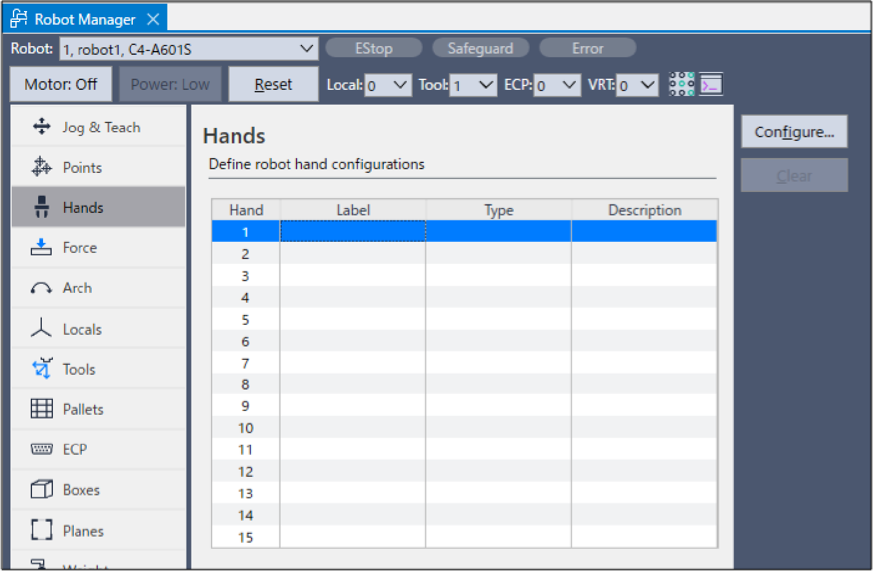Select the Pallets grid icon
This screenshot has height=571, width=873.
click(x=42, y=409)
